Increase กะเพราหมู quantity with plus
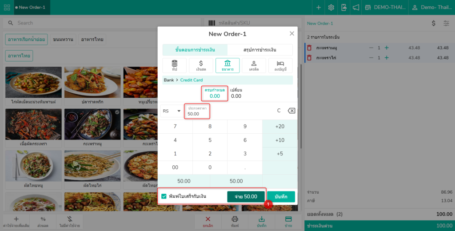Viewport: 455px width, 231px height. [387, 48]
